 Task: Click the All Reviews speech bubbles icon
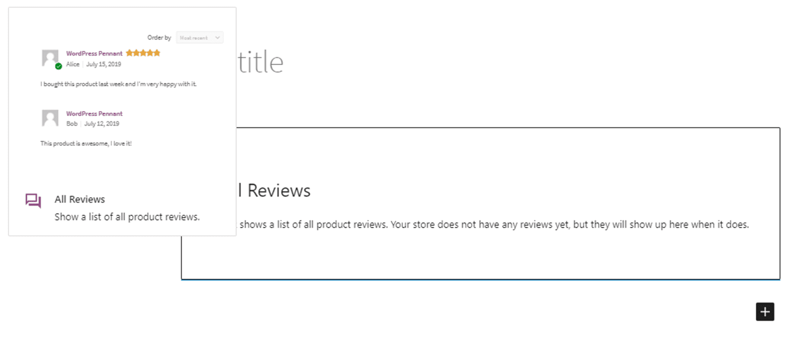pyautogui.click(x=33, y=200)
